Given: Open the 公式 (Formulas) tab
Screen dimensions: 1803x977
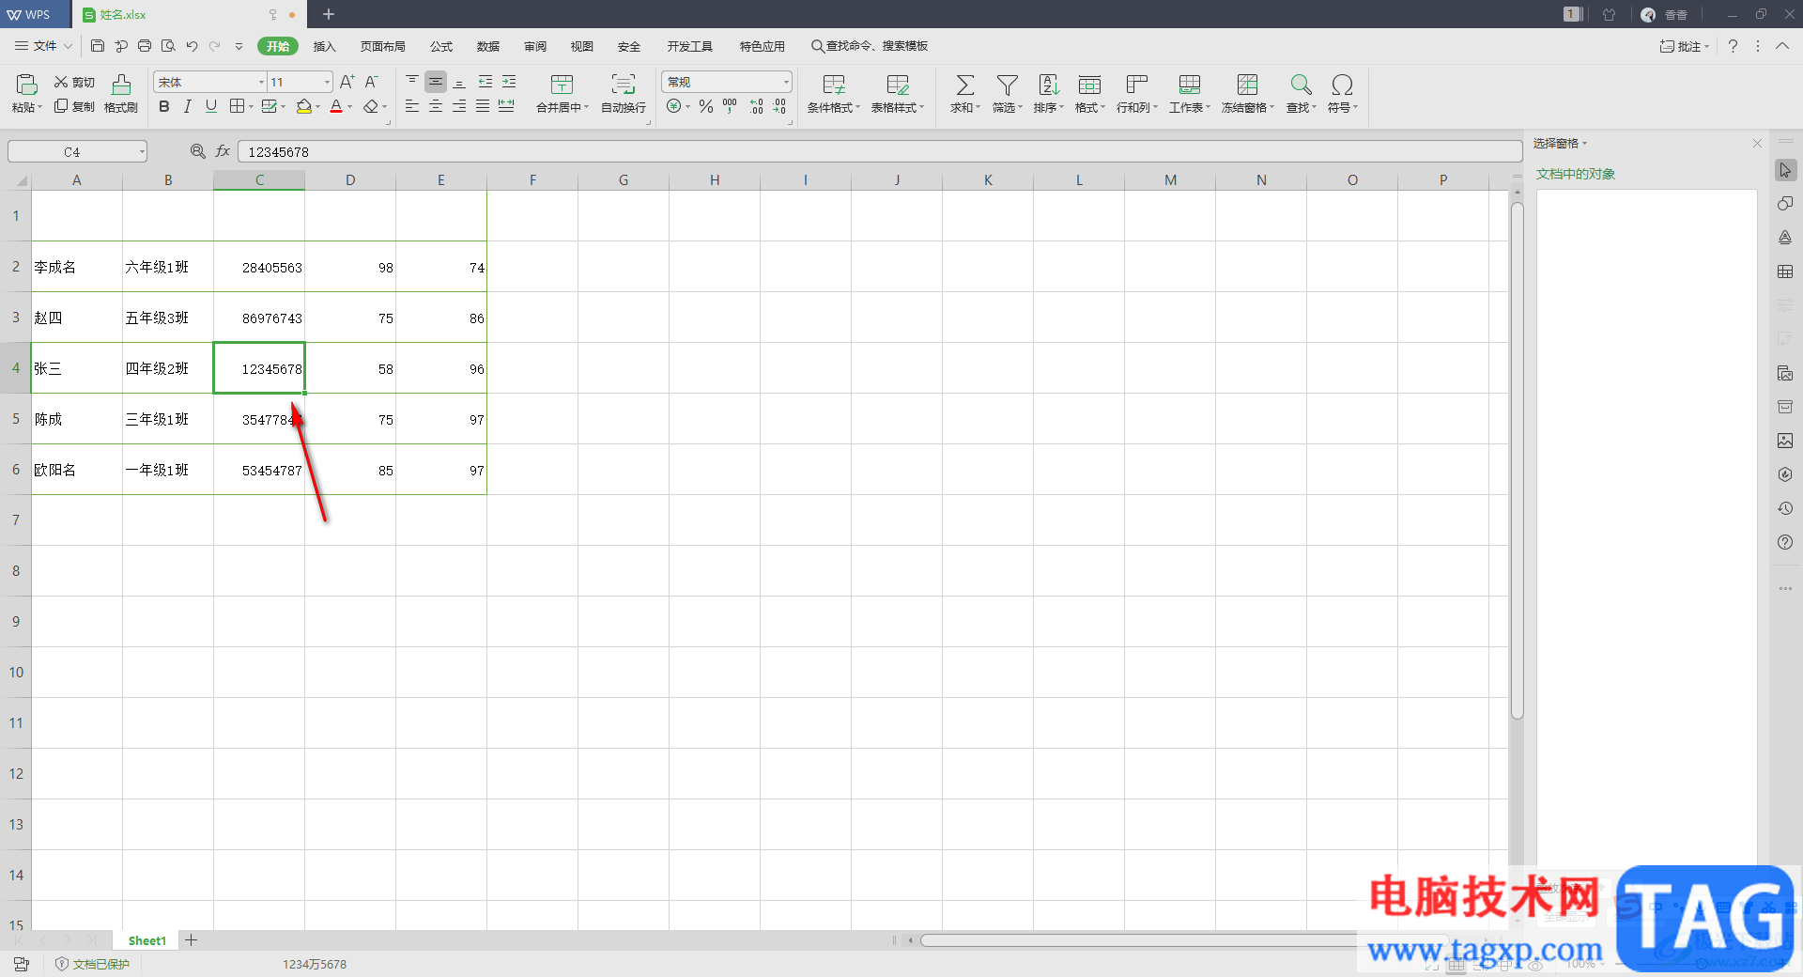Looking at the screenshot, I should pyautogui.click(x=441, y=46).
